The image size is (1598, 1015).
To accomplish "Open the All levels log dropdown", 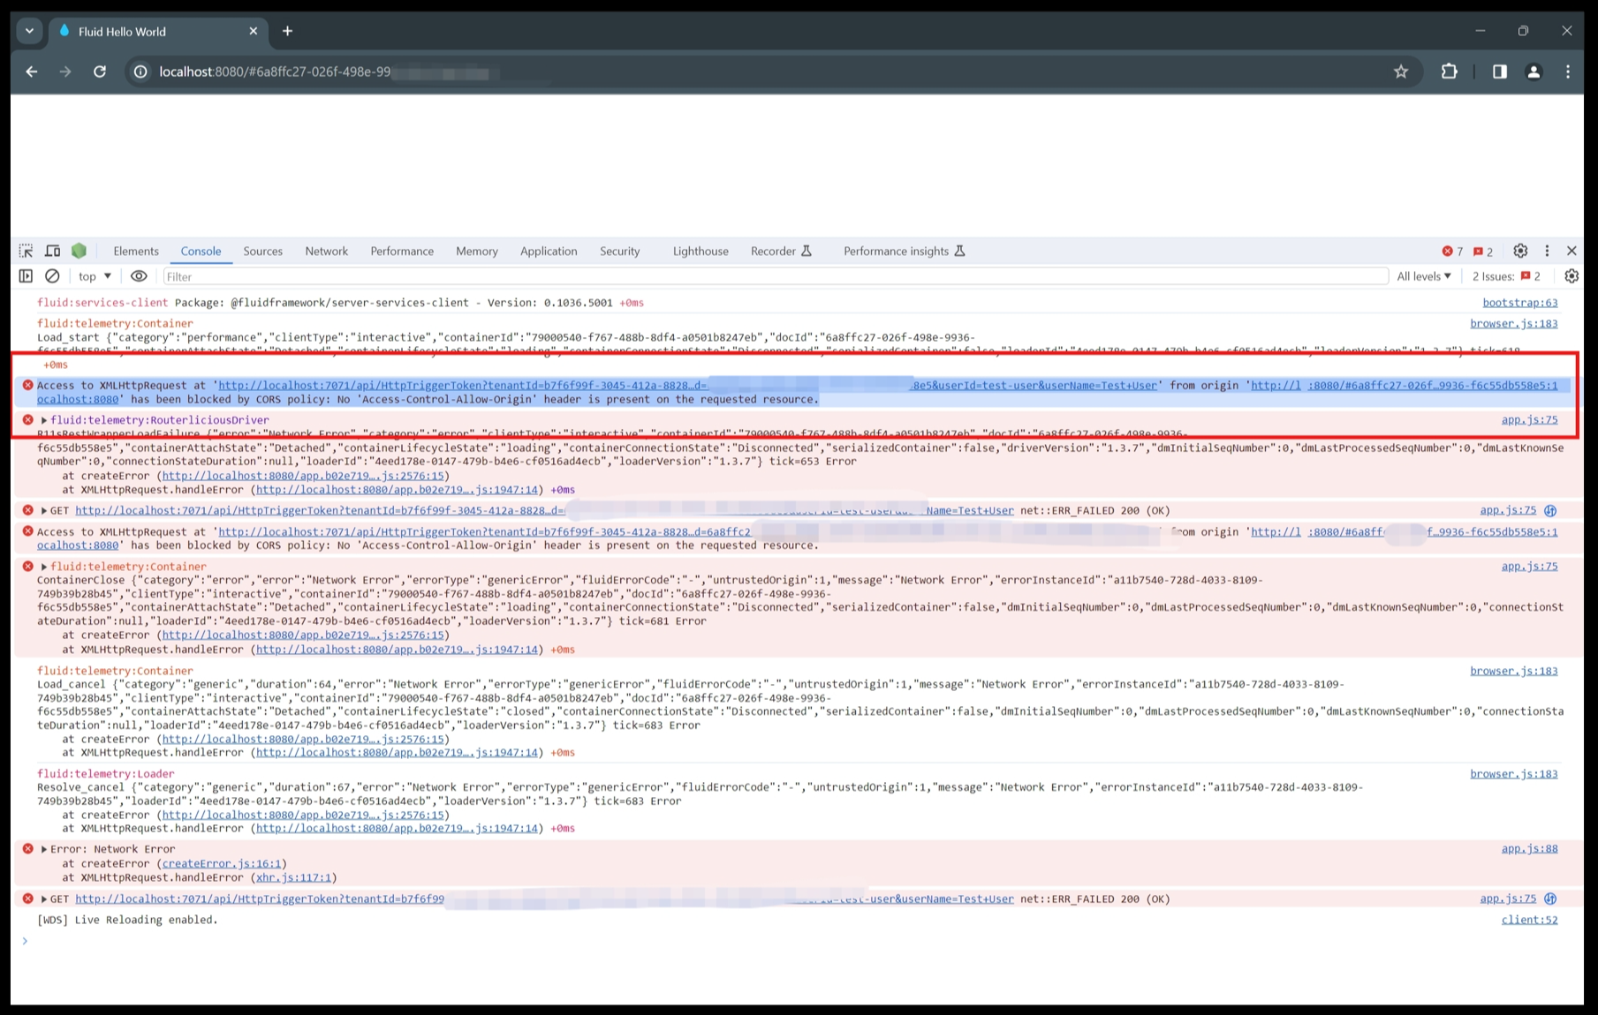I will click(1423, 276).
